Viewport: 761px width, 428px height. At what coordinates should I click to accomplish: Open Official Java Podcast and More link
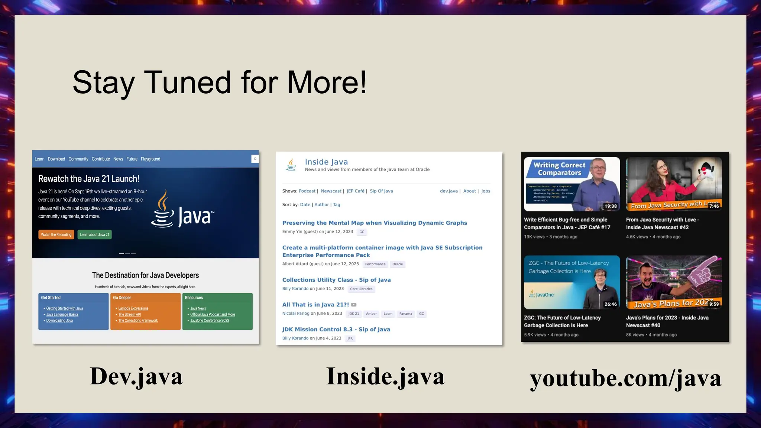[x=213, y=314]
